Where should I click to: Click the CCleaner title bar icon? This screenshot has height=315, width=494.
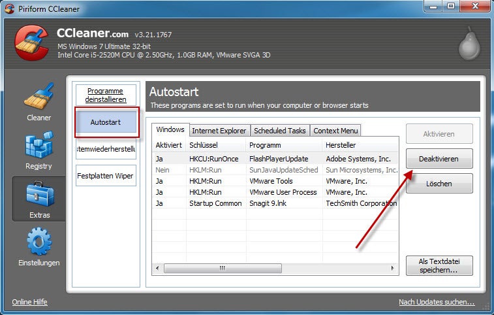pyautogui.click(x=8, y=7)
